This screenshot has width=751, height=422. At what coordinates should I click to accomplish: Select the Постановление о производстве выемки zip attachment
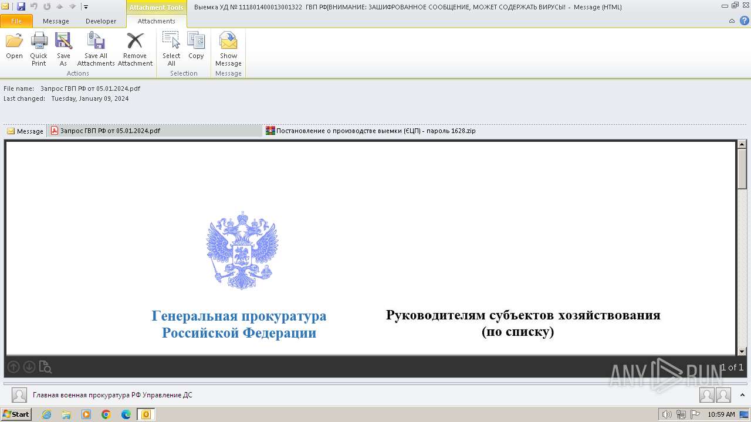click(371, 131)
